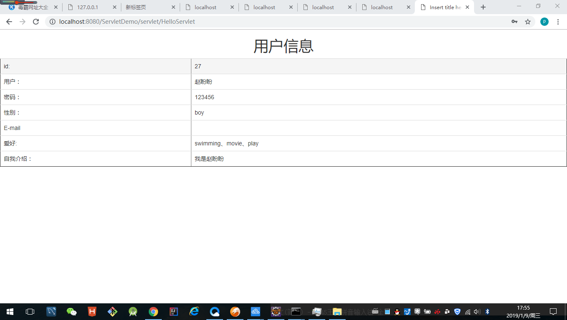Screen dimensions: 567x320
Task: Click the forward navigation arrow
Action: (x=22, y=22)
